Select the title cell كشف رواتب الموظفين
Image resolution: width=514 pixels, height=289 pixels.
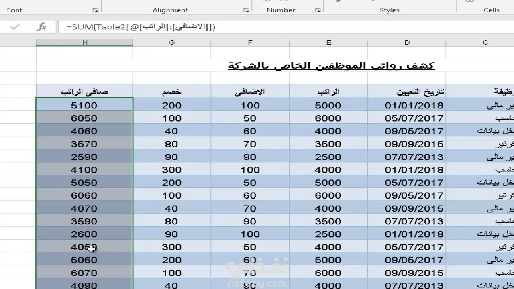(x=331, y=65)
